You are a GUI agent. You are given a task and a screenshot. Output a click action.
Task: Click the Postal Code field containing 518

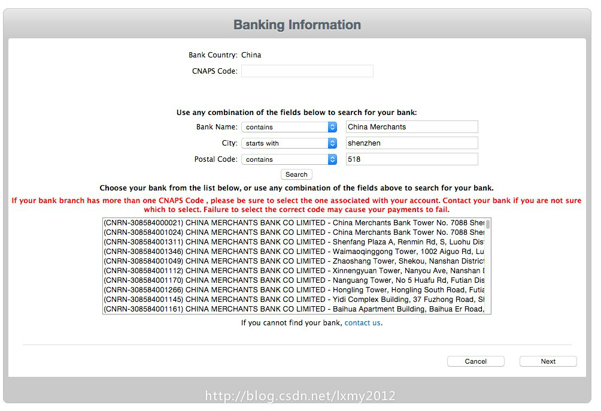[x=412, y=159]
